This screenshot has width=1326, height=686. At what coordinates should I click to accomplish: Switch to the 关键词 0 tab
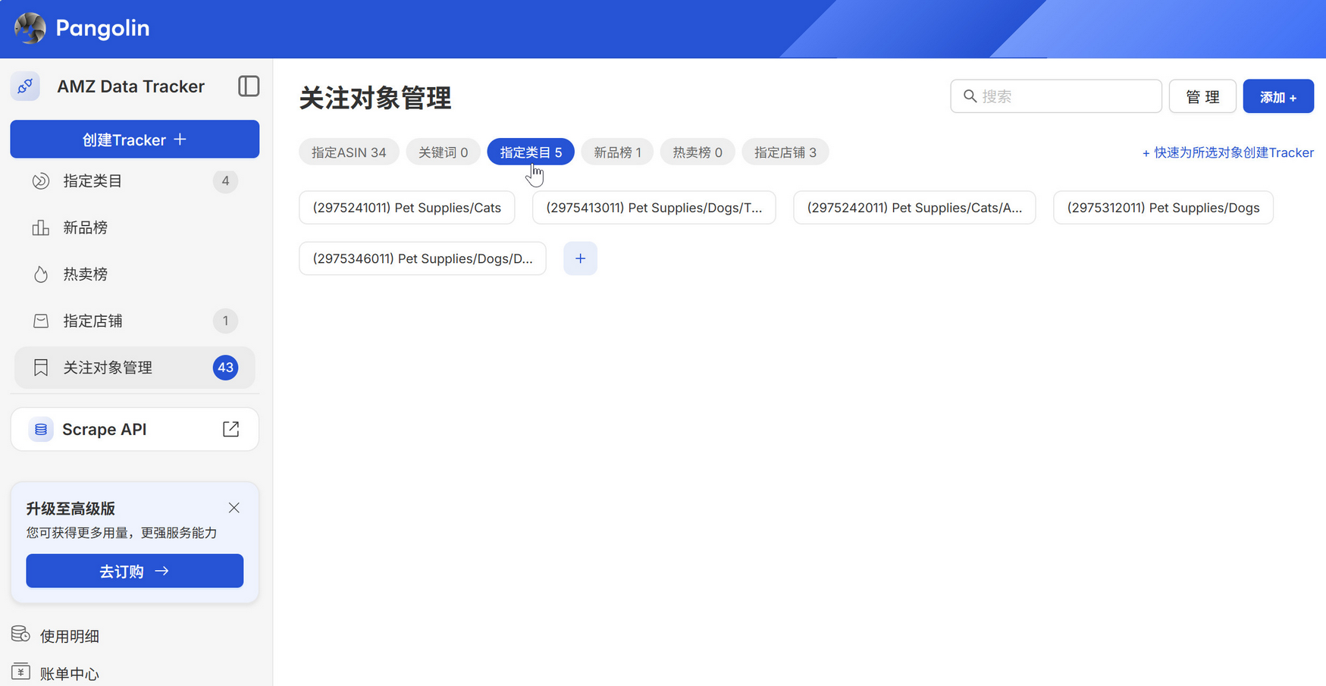click(x=443, y=152)
